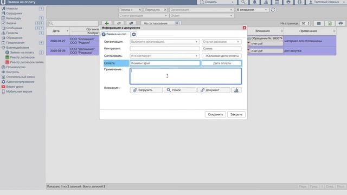Image resolution: width=347 pixels, height=195 pixels.
Task: Open Обращения in the sidebar
Action: point(14,37)
